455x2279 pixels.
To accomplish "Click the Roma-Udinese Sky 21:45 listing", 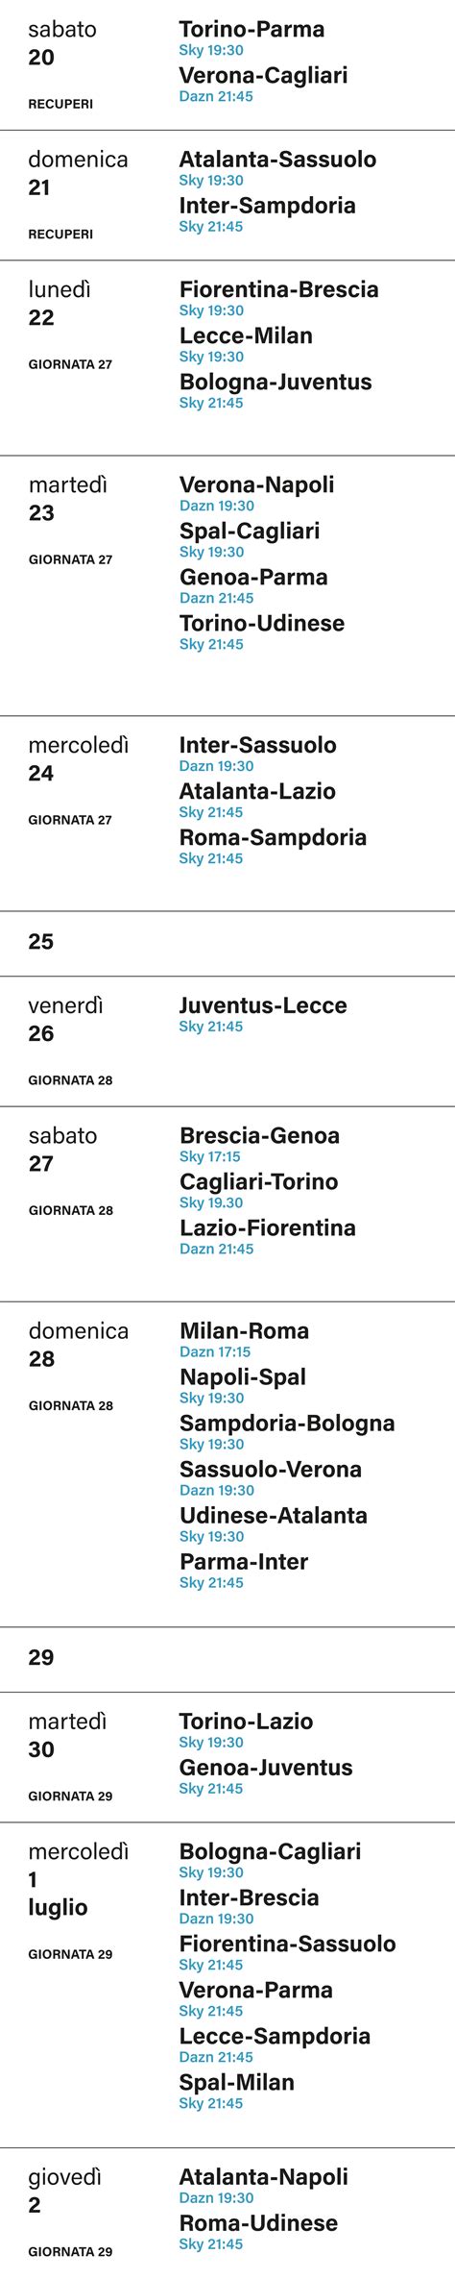I will pos(211,2244).
